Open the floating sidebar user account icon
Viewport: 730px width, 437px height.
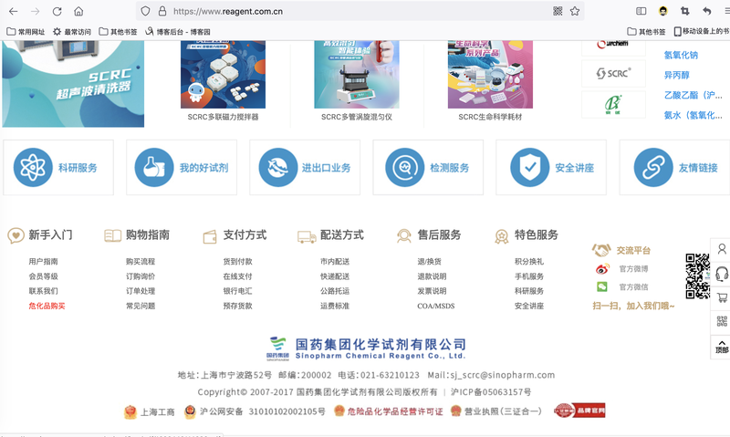pyautogui.click(x=722, y=249)
